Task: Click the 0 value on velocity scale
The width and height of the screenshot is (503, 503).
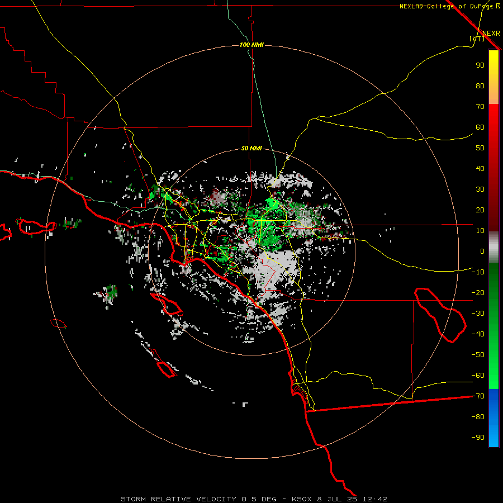Action: point(482,251)
